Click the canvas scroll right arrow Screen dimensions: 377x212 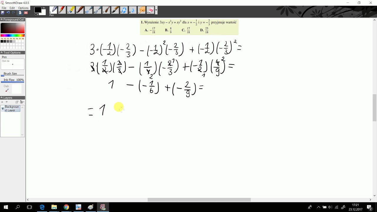(370, 200)
